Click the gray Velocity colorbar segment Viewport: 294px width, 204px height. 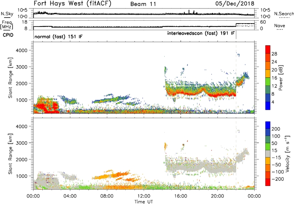pyautogui.click(x=268, y=154)
